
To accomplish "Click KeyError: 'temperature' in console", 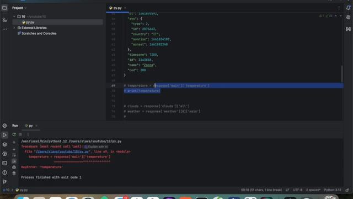I will coord(42,167).
